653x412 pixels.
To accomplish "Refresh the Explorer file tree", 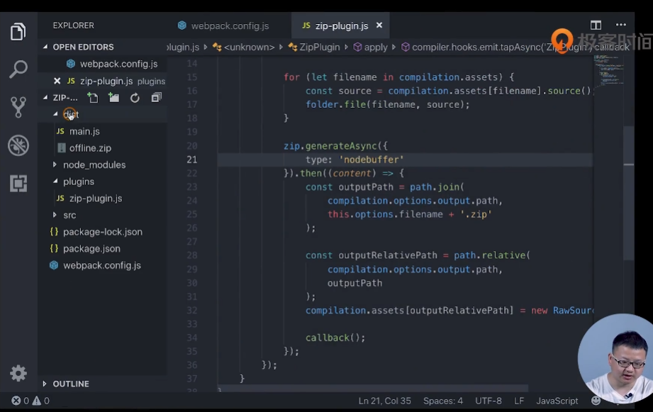I will tap(135, 98).
